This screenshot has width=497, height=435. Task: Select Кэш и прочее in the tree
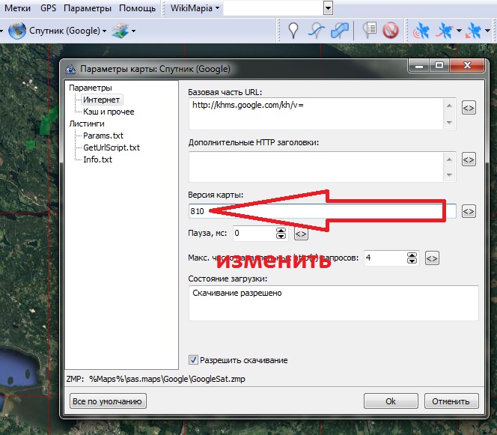tap(109, 111)
